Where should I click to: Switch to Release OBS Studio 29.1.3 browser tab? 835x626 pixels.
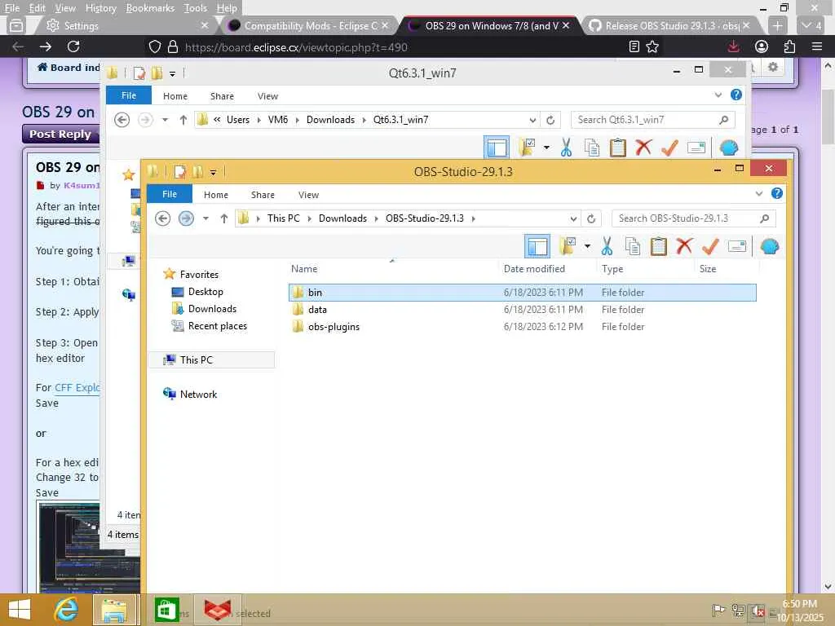(x=671, y=25)
